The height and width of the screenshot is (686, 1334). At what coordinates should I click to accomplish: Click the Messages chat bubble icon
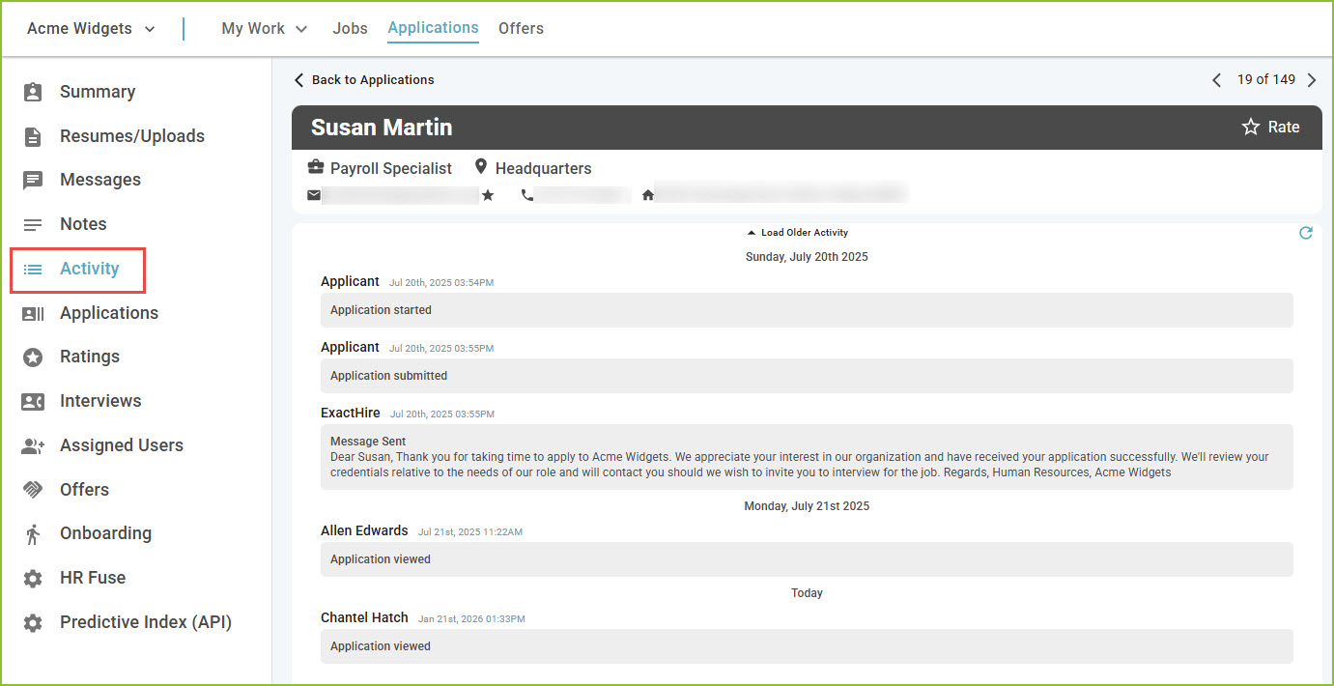click(x=33, y=180)
